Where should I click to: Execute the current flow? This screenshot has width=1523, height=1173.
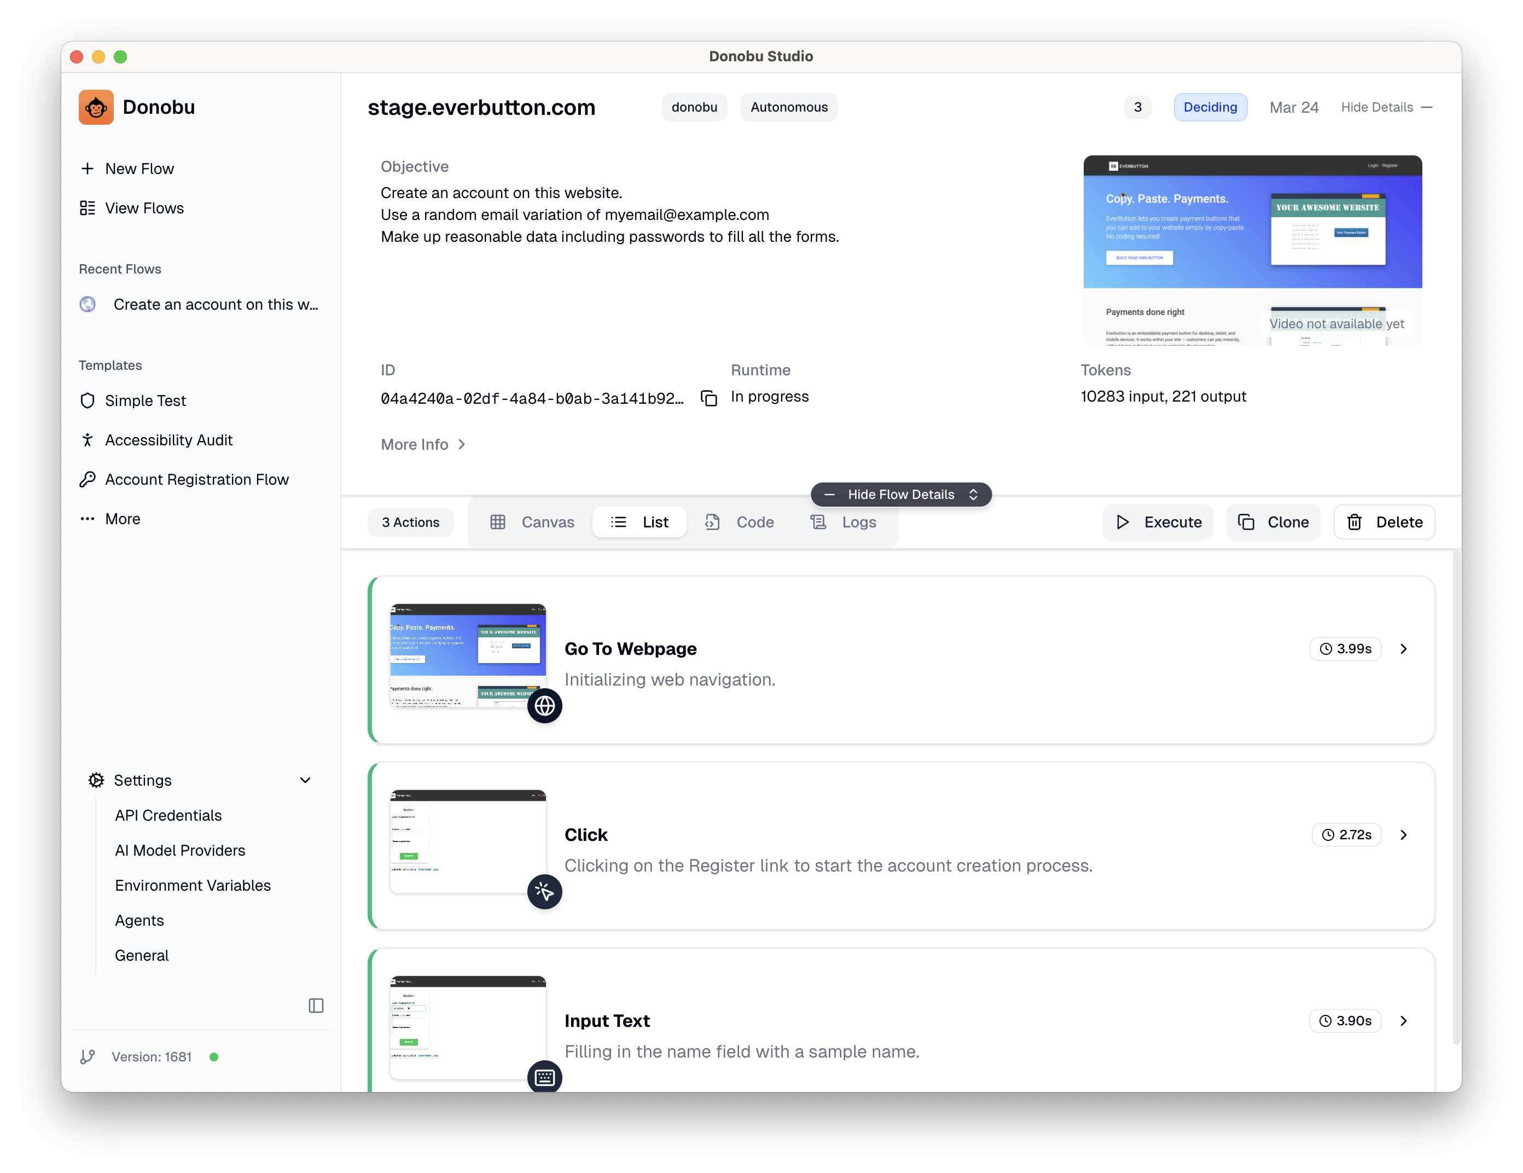pyautogui.click(x=1158, y=521)
